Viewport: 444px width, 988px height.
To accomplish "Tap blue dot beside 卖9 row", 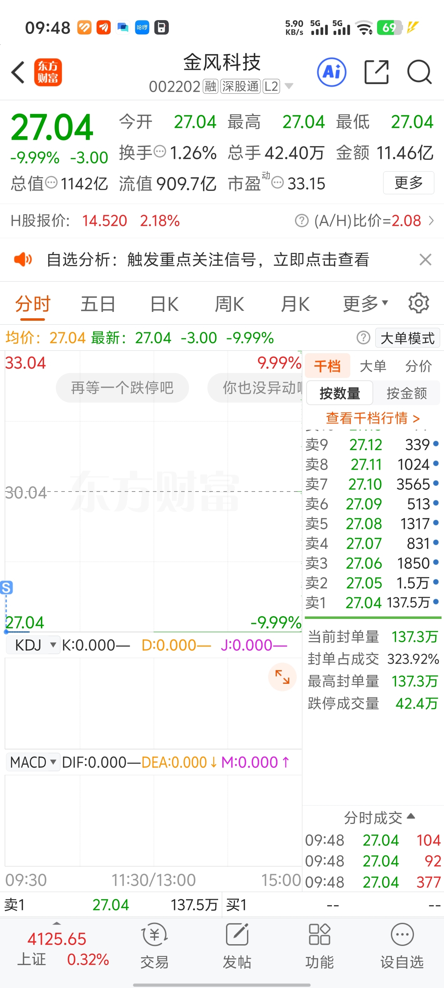I will click(x=436, y=444).
